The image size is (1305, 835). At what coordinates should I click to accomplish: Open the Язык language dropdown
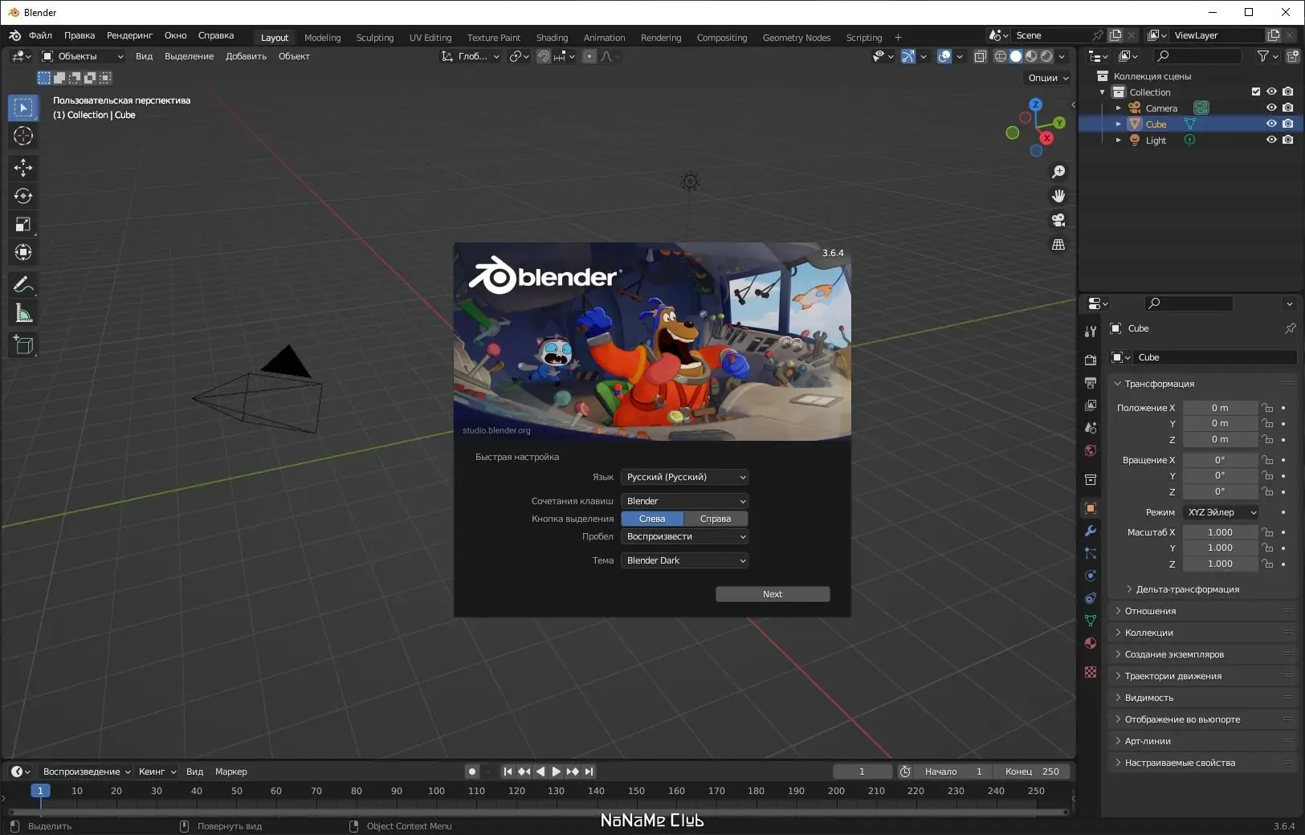[x=684, y=477]
